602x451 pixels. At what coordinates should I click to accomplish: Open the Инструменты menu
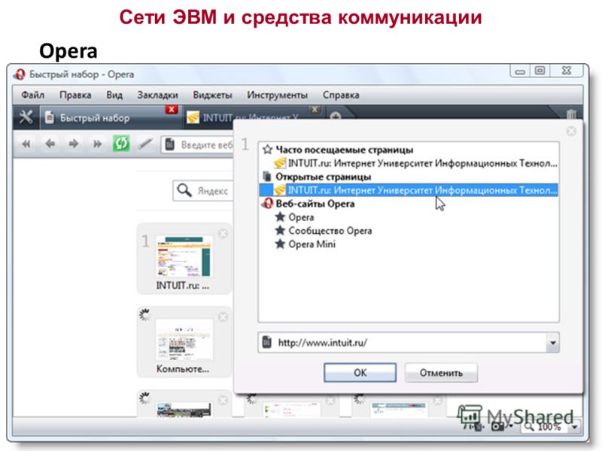pyautogui.click(x=277, y=95)
